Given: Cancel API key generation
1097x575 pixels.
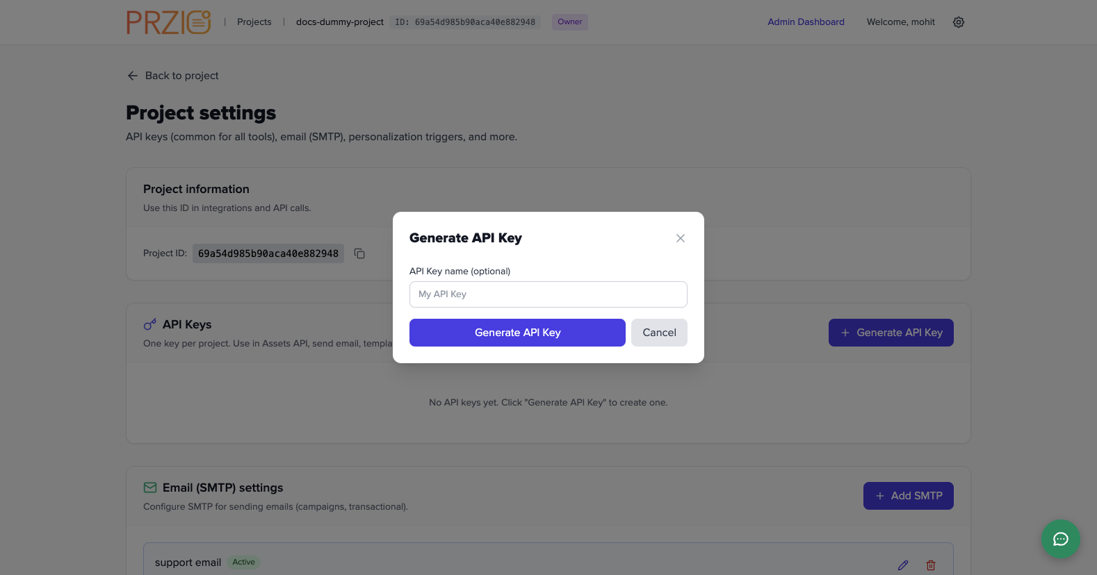Looking at the screenshot, I should tap(658, 332).
